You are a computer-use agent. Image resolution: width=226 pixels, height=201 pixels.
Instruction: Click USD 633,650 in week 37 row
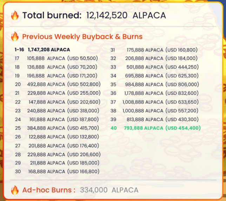tap(182, 102)
